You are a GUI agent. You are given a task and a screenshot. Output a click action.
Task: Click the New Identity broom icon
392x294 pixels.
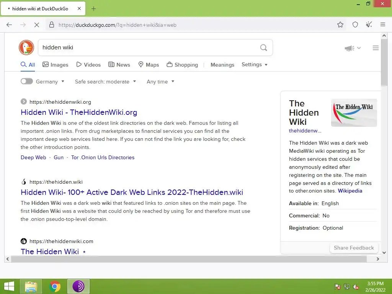coord(369,24)
